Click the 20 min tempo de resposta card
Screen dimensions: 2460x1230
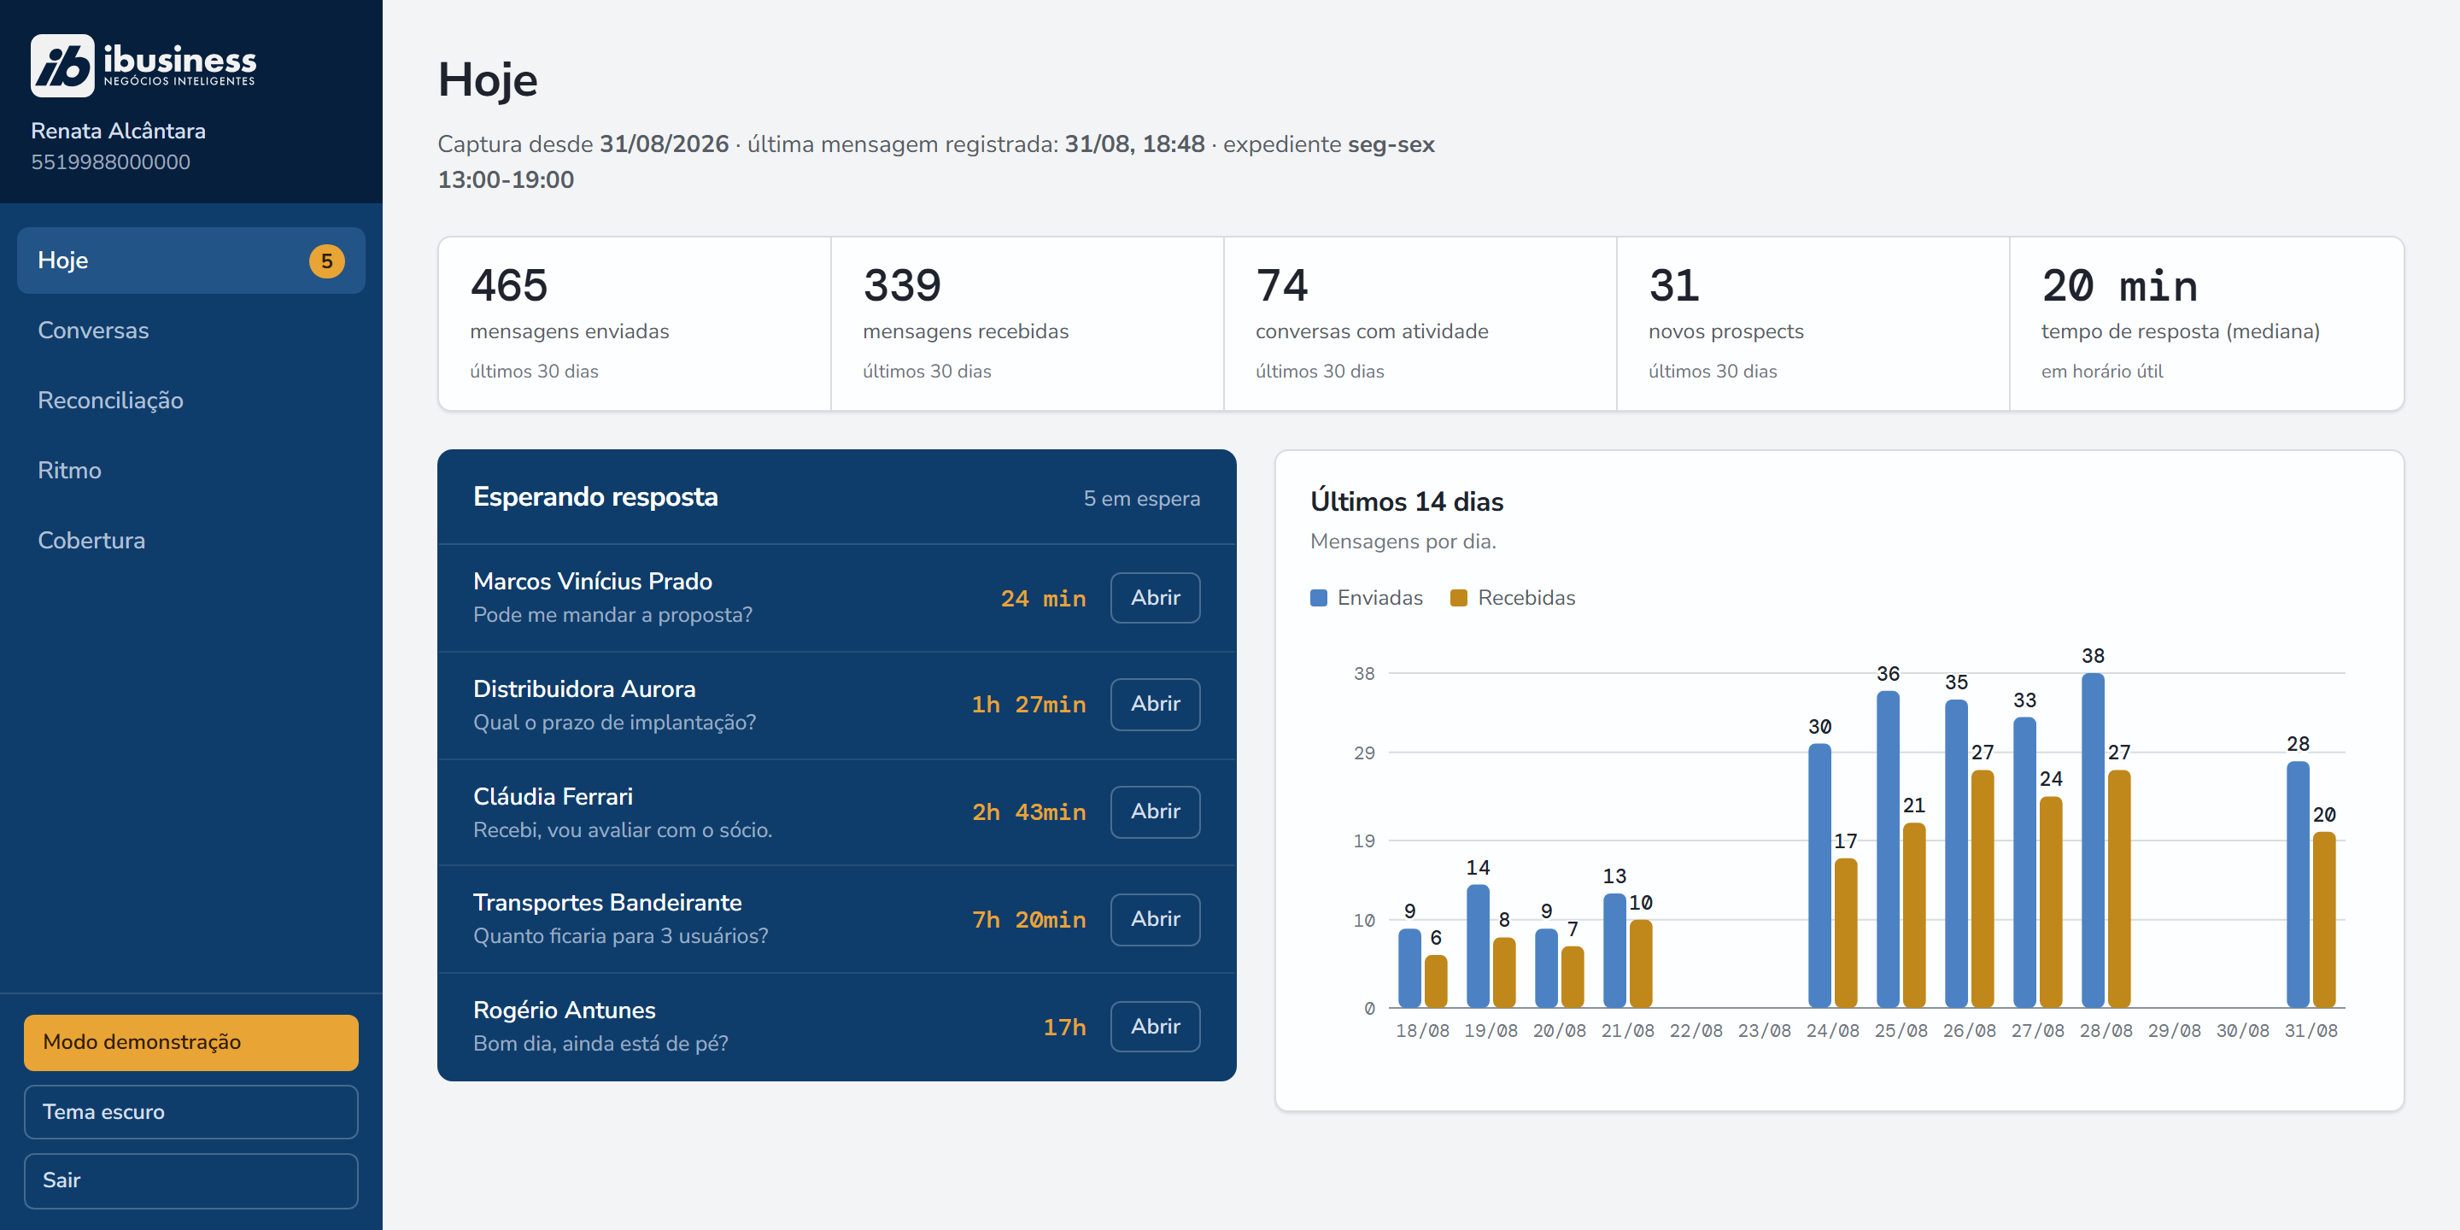[2206, 324]
